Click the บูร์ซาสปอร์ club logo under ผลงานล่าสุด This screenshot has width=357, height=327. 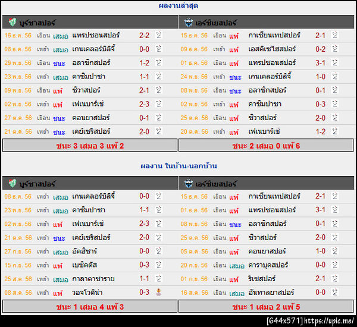point(12,22)
